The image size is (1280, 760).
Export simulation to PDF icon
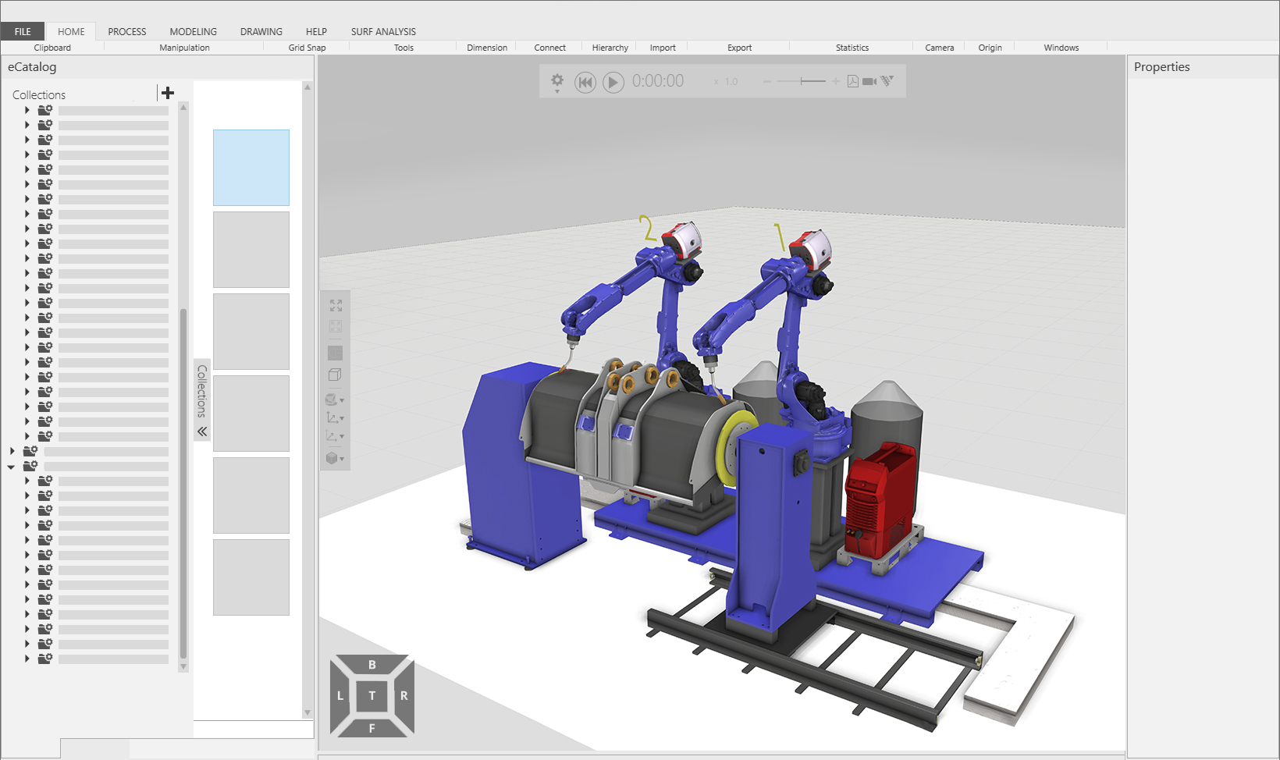tap(853, 81)
